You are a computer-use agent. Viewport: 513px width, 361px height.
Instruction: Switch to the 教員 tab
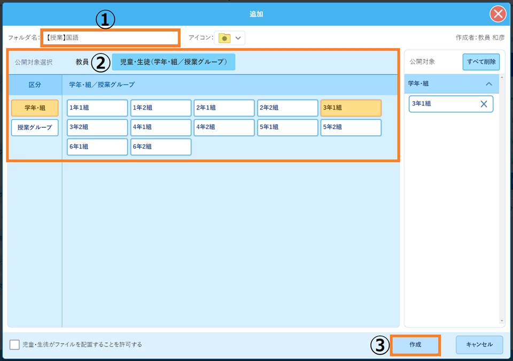tap(82, 62)
